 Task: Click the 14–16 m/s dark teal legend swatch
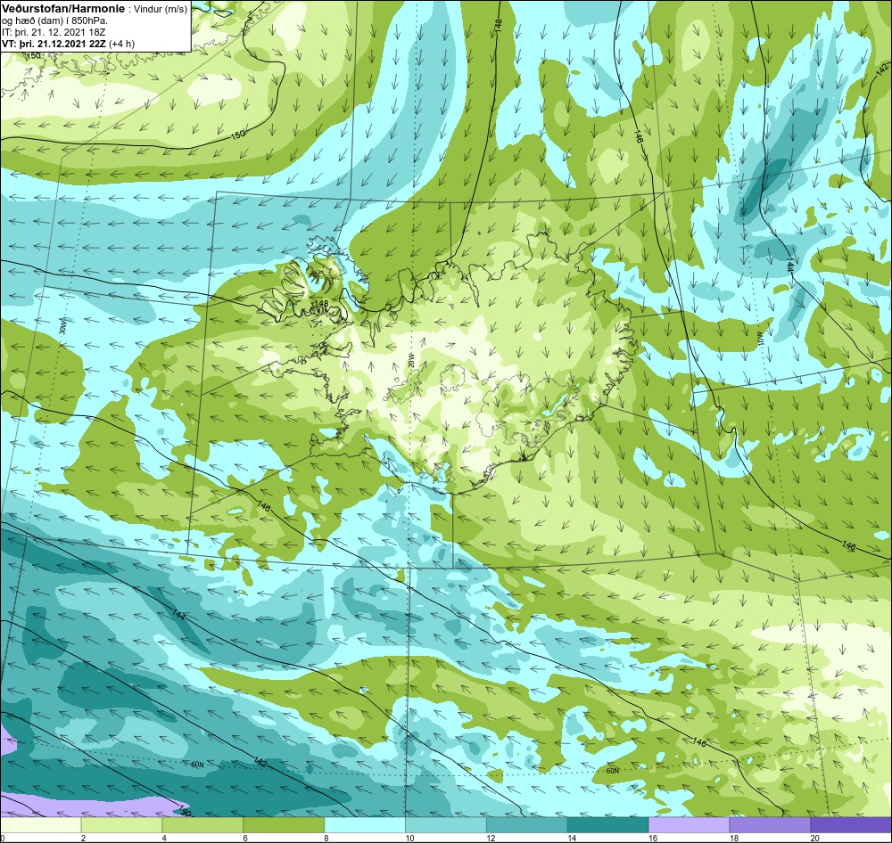[x=607, y=824]
